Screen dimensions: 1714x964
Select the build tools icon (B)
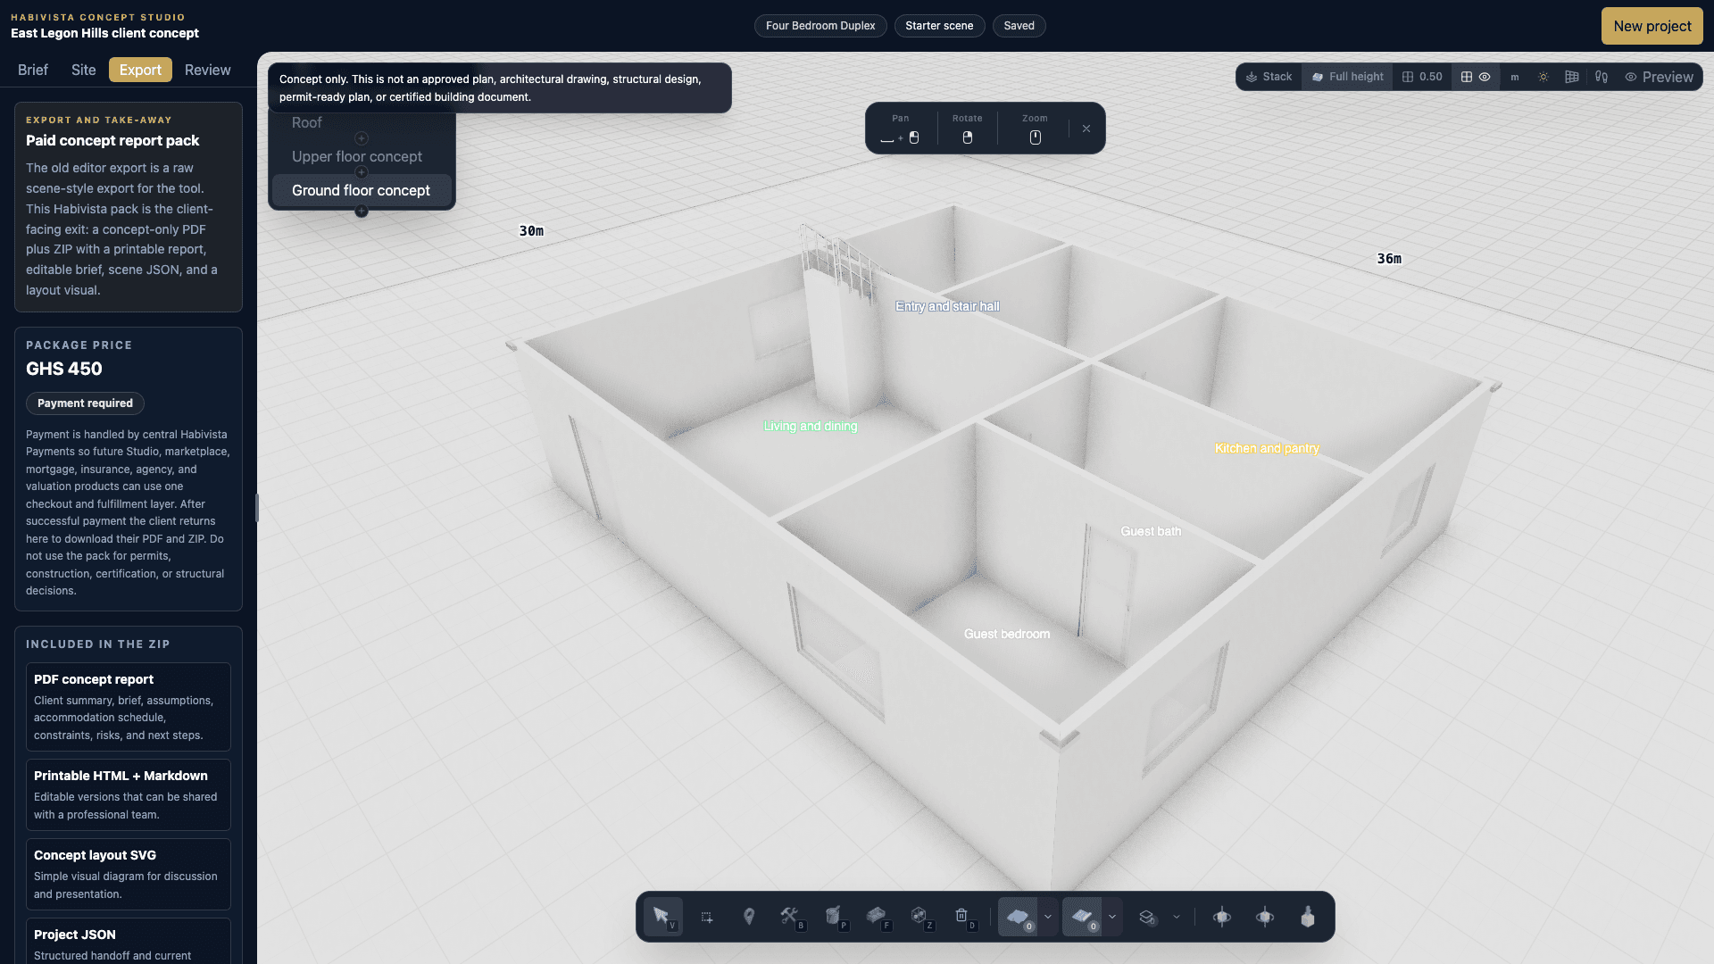(791, 917)
